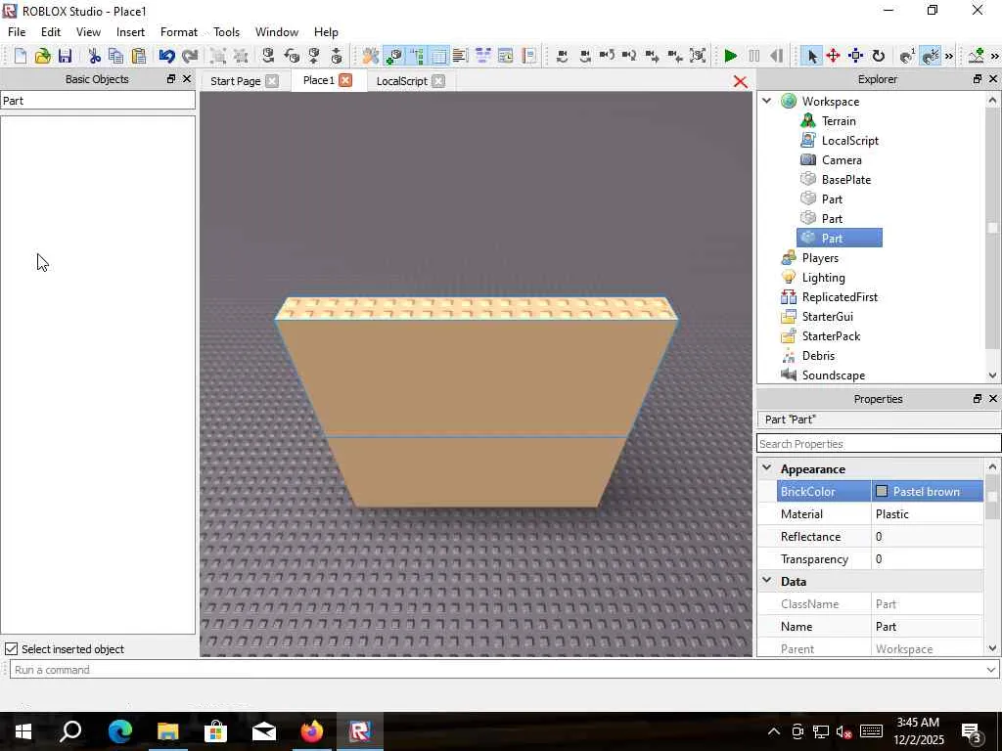The height and width of the screenshot is (751, 1002).
Task: Close the Place1 tab
Action: pos(345,80)
